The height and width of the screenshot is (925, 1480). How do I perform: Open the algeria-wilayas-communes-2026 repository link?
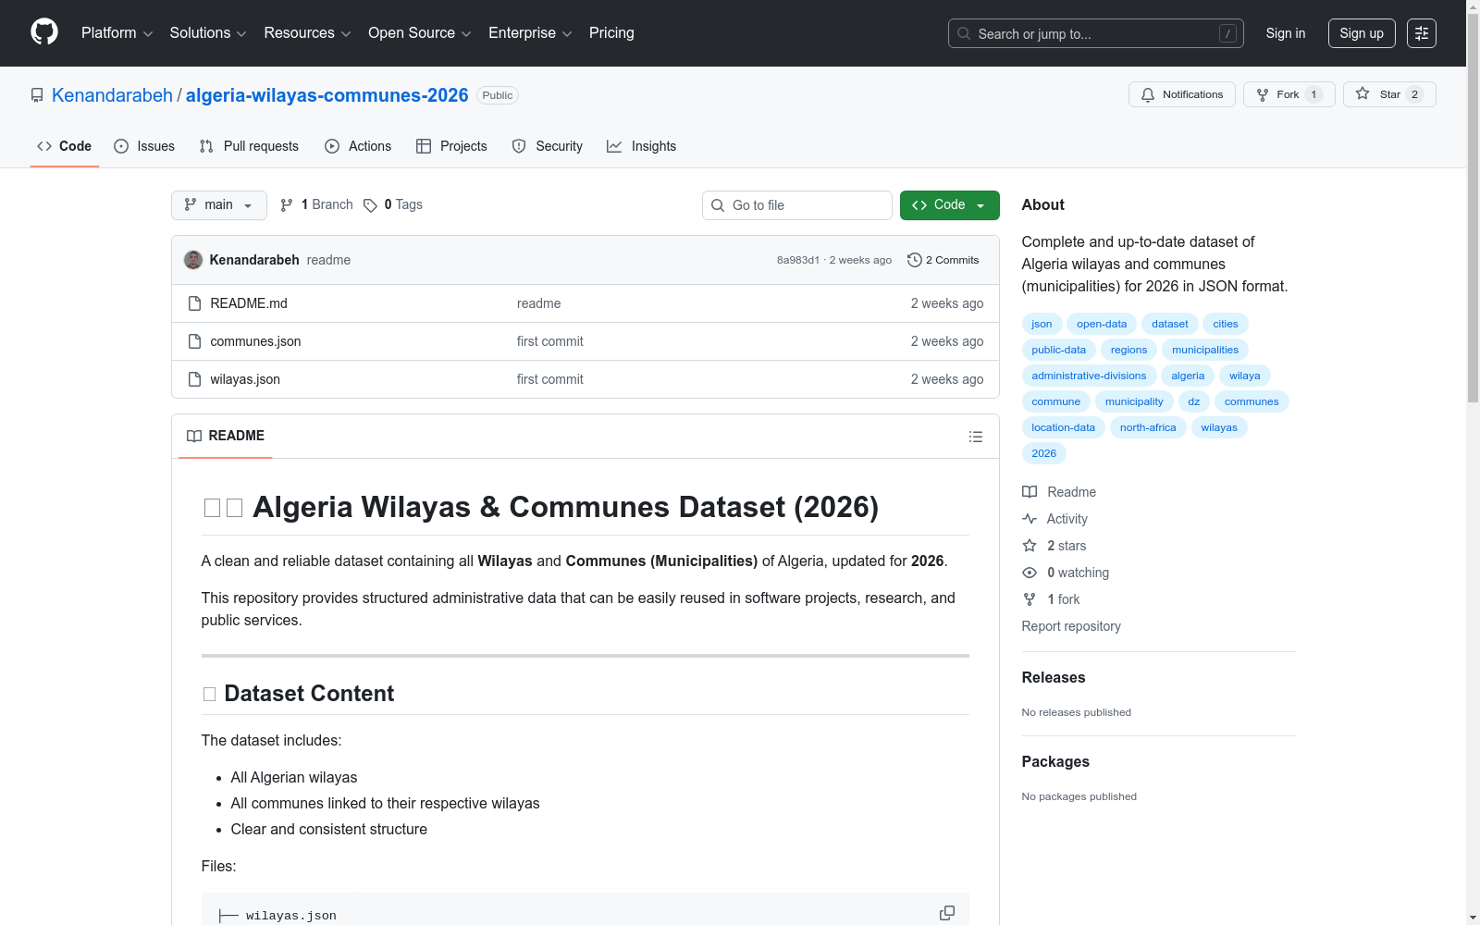pos(327,95)
